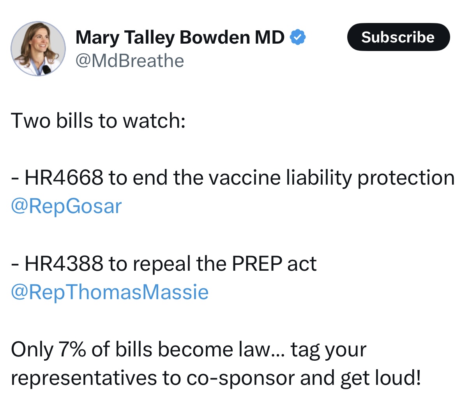
Task: Click the @MdBreathe handle
Action: click(x=129, y=61)
